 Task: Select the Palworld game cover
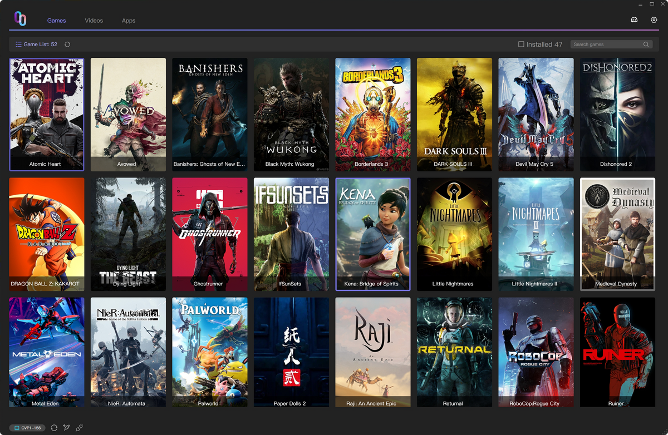[209, 352]
